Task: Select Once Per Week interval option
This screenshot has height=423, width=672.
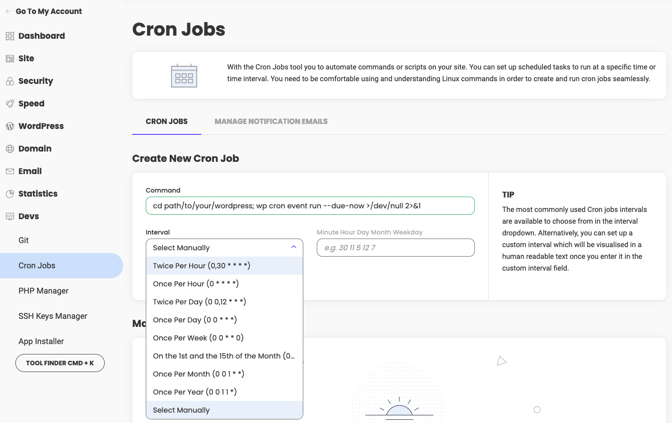Action: click(x=224, y=338)
